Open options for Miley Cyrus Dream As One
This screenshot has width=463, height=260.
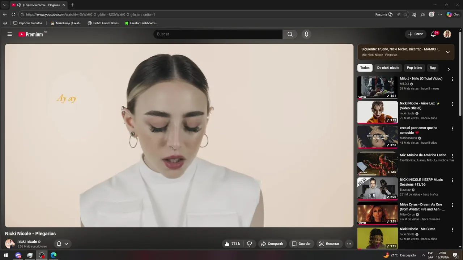452,205
